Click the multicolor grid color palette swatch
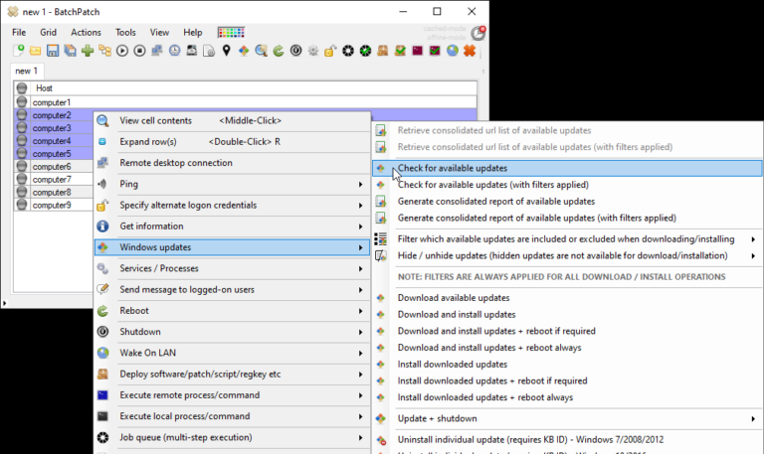This screenshot has width=764, height=454. click(x=231, y=33)
